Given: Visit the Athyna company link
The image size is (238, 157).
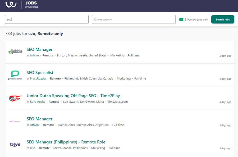Looking at the screenshot, I should tap(35, 125).
